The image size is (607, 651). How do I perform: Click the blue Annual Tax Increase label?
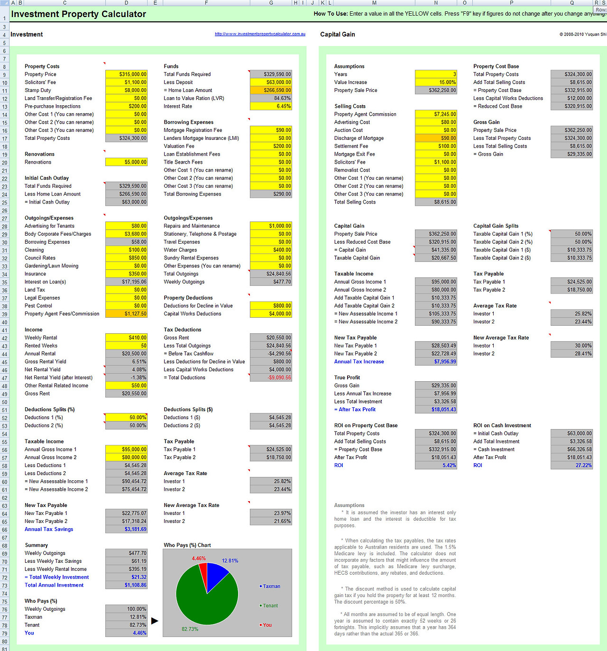click(359, 362)
